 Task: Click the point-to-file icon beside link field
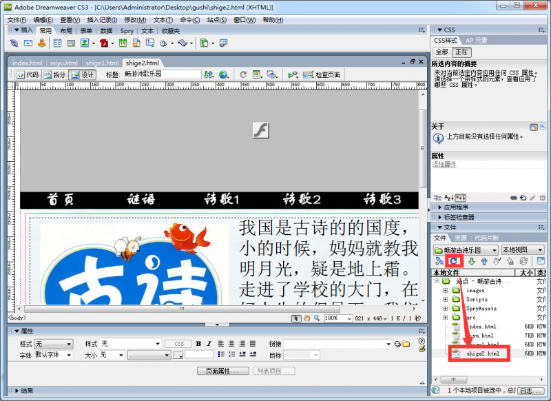(x=397, y=344)
